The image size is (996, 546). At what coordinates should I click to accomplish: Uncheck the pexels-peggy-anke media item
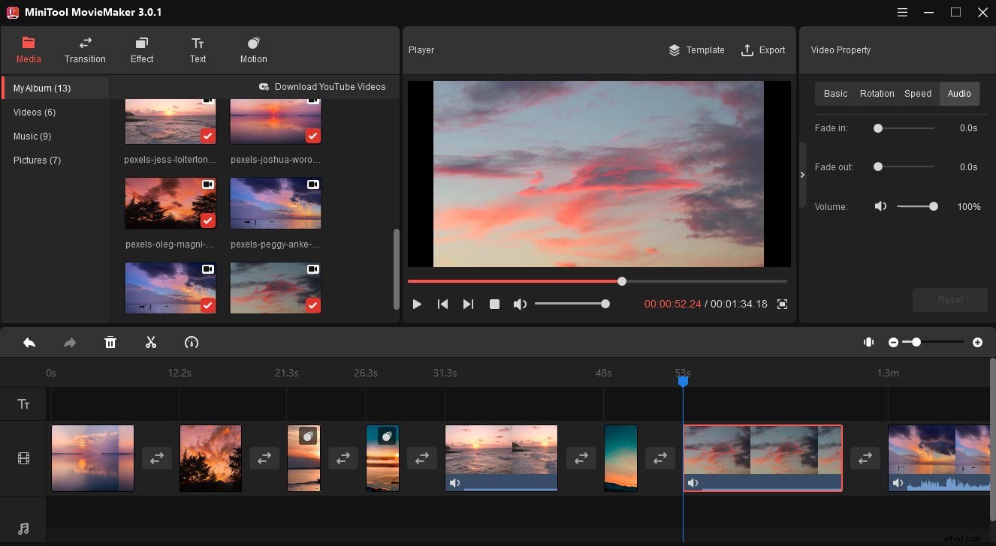(313, 220)
